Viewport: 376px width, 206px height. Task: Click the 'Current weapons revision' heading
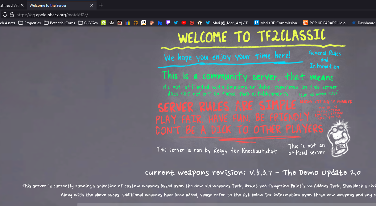tap(253, 172)
